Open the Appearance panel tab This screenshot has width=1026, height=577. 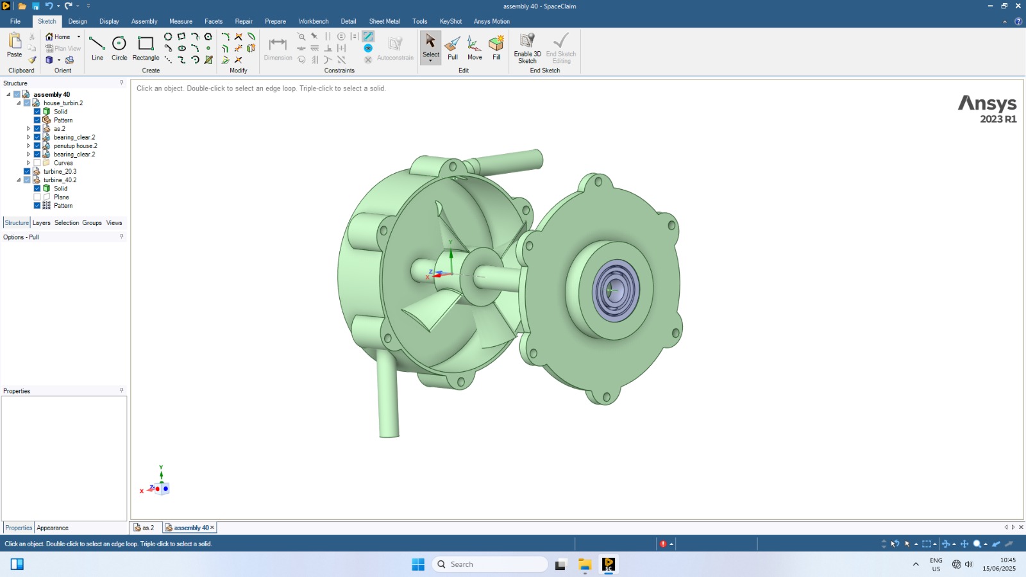pos(53,528)
